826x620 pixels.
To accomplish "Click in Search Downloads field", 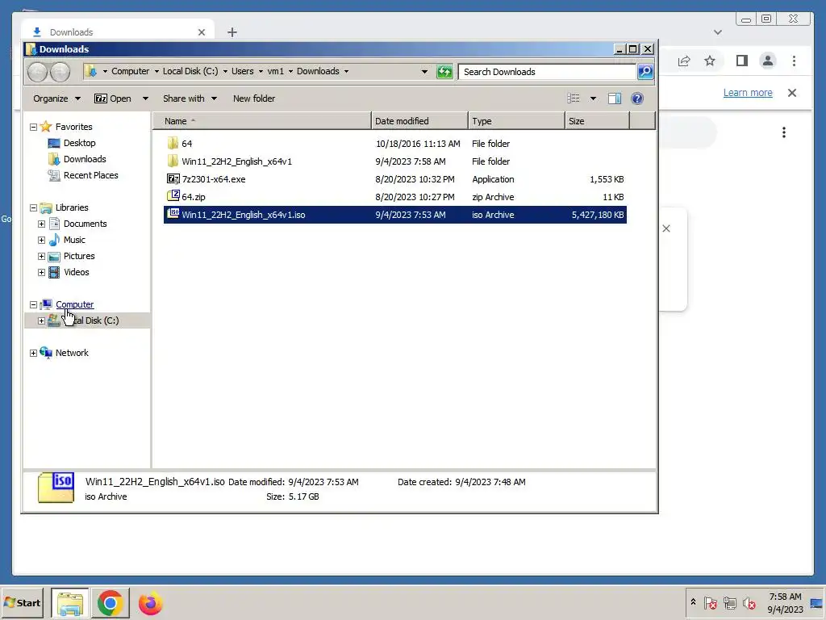I will tap(547, 72).
